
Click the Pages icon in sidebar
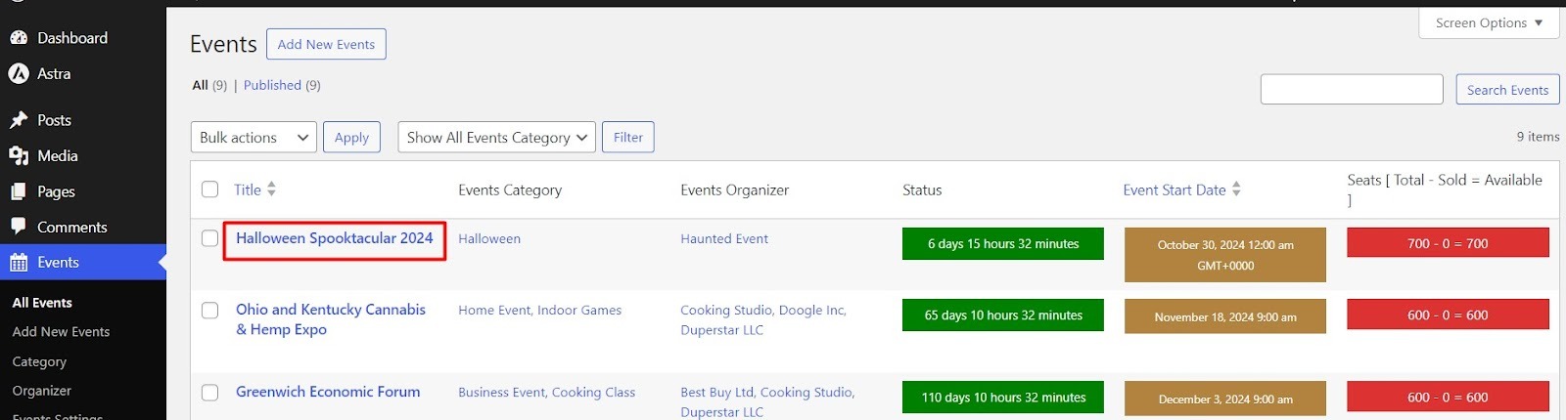[x=19, y=192]
